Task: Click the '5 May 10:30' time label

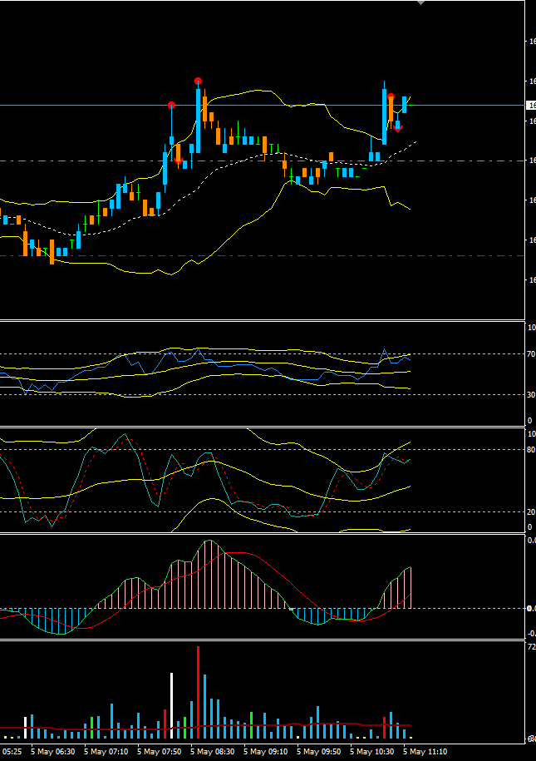Action: click(372, 752)
